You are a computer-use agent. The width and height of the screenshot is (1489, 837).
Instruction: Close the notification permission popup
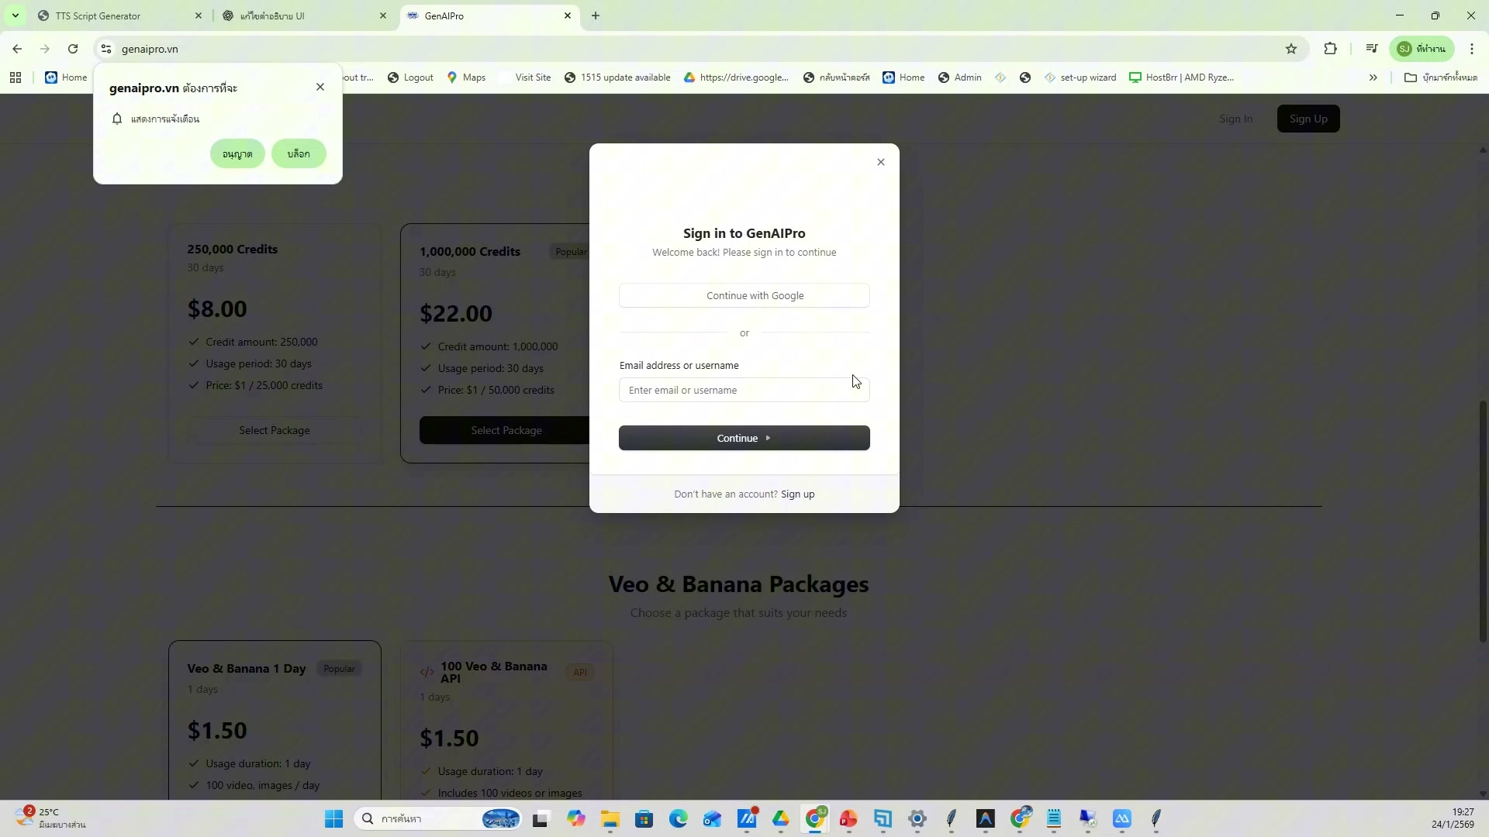[x=320, y=87]
